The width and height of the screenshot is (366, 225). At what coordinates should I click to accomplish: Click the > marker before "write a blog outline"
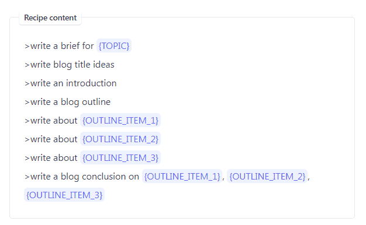(27, 102)
